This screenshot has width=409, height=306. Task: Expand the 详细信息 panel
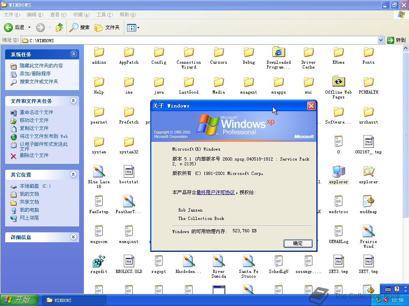click(x=73, y=237)
